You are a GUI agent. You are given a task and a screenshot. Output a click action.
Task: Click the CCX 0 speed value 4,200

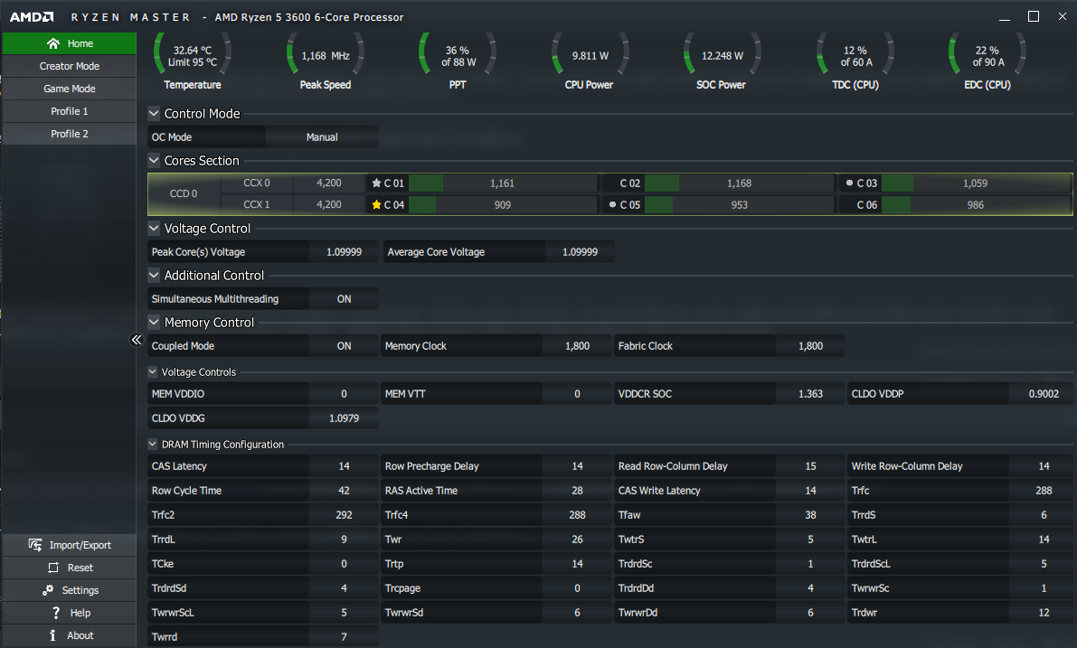click(329, 183)
